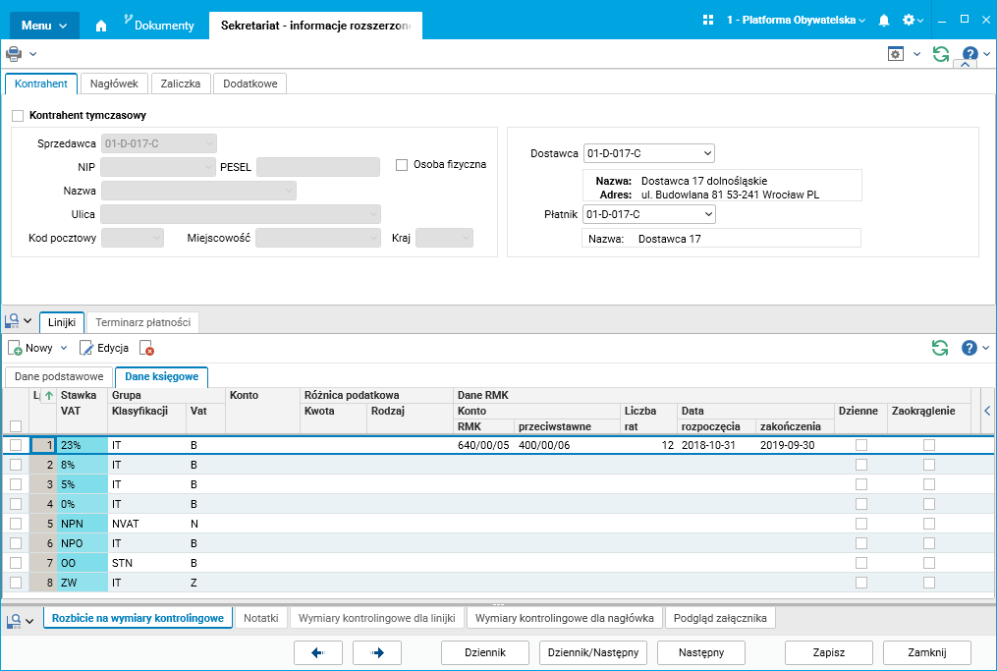Click the Home icon in top bar
Viewport: 997px width, 671px height.
tap(100, 26)
